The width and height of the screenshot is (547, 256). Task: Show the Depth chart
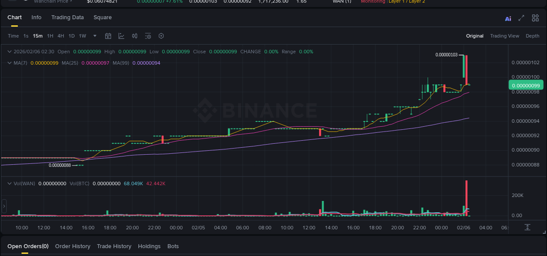pyautogui.click(x=533, y=36)
